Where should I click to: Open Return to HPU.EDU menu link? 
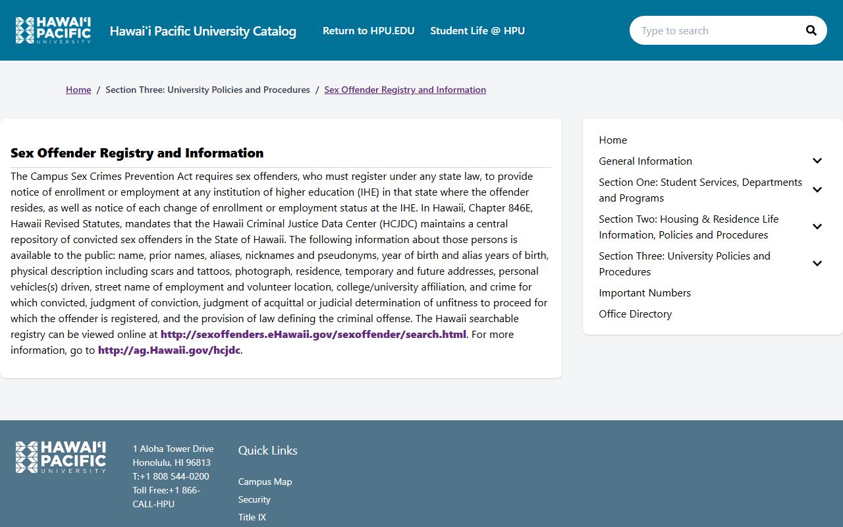click(369, 30)
